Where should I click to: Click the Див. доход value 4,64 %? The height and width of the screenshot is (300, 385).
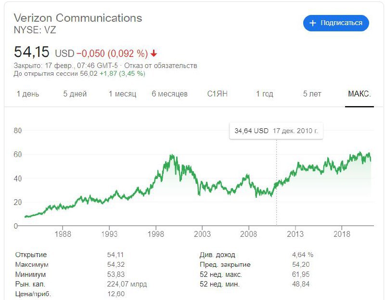pyautogui.click(x=303, y=255)
